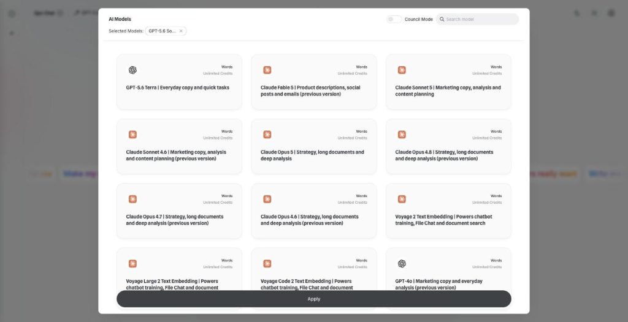The image size is (628, 322).
Task: Click the Claude Opus 5 card icon
Action: click(267, 135)
